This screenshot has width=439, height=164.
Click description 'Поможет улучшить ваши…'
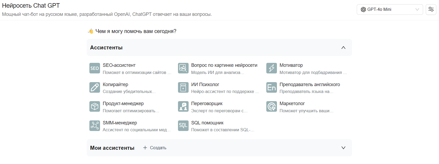(x=306, y=111)
